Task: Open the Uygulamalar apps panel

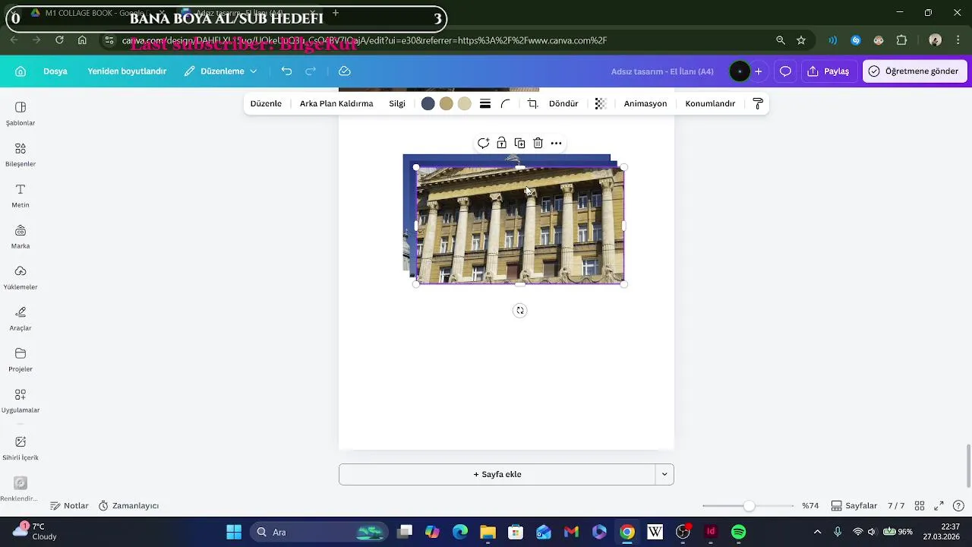Action: 21,401
